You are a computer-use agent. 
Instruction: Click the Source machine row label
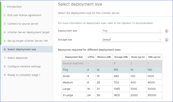coord(73,63)
